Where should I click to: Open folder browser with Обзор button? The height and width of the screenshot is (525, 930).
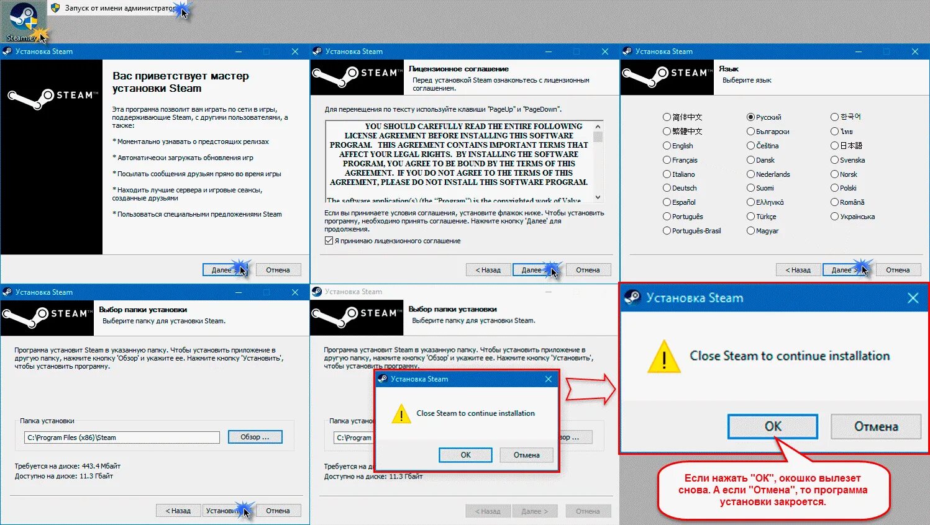point(255,437)
